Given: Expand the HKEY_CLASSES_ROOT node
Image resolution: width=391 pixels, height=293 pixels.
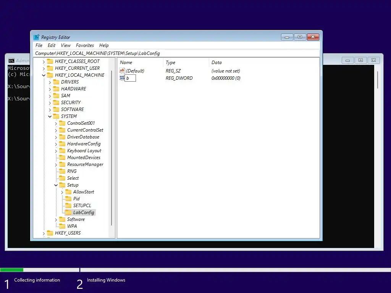Looking at the screenshot, I should 44,61.
